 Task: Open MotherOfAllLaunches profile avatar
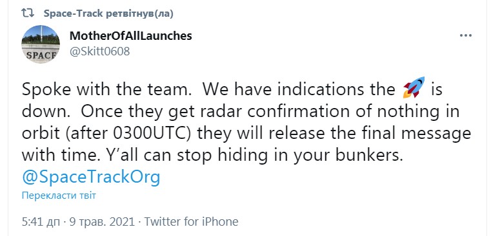coord(41,44)
